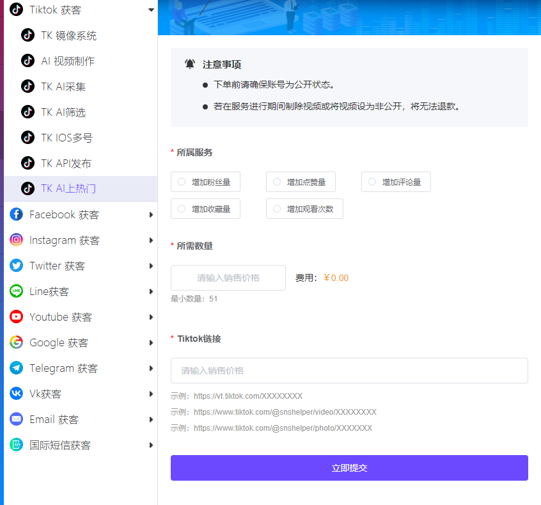Click the TikTok icon beside AI 视频制作
The image size is (541, 505).
coord(27,60)
